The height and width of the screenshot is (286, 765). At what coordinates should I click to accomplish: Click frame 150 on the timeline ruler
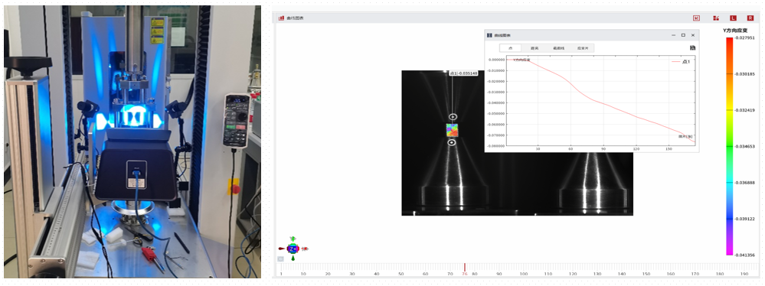pyautogui.click(x=646, y=274)
